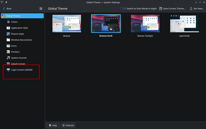Click the Window Decorations label text

pyautogui.click(x=22, y=40)
